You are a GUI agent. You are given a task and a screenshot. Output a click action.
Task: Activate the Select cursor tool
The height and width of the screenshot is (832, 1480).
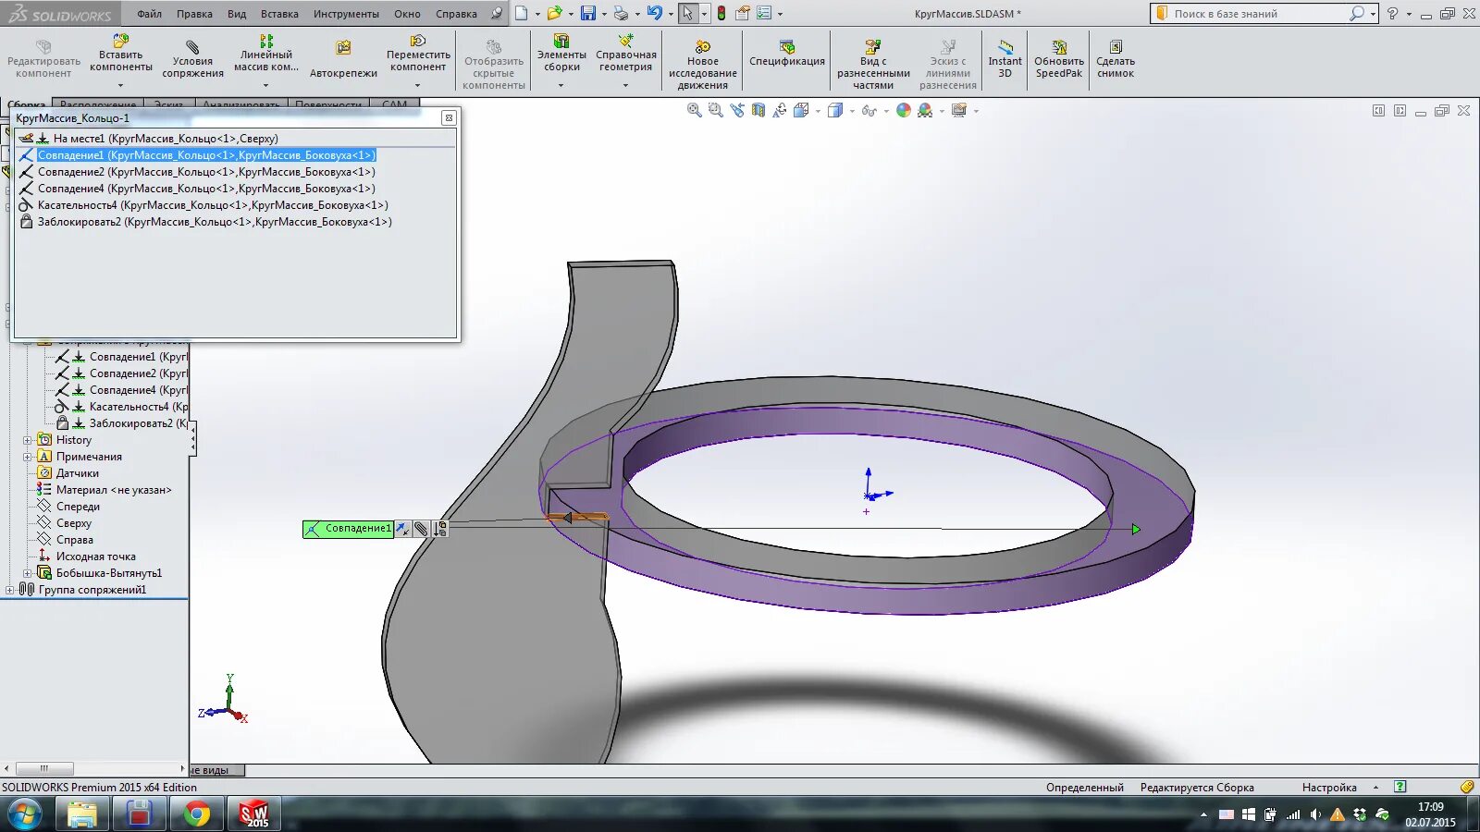click(x=687, y=13)
